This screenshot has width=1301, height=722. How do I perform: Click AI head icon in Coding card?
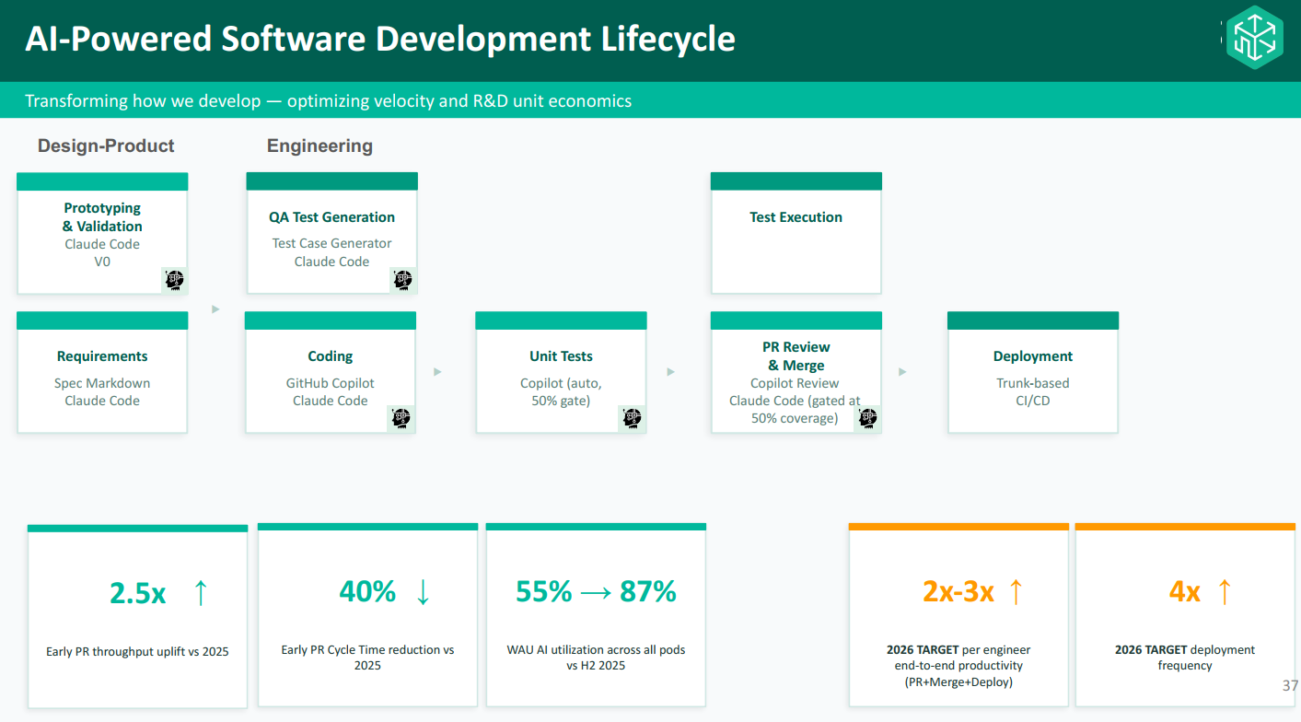[x=401, y=419]
